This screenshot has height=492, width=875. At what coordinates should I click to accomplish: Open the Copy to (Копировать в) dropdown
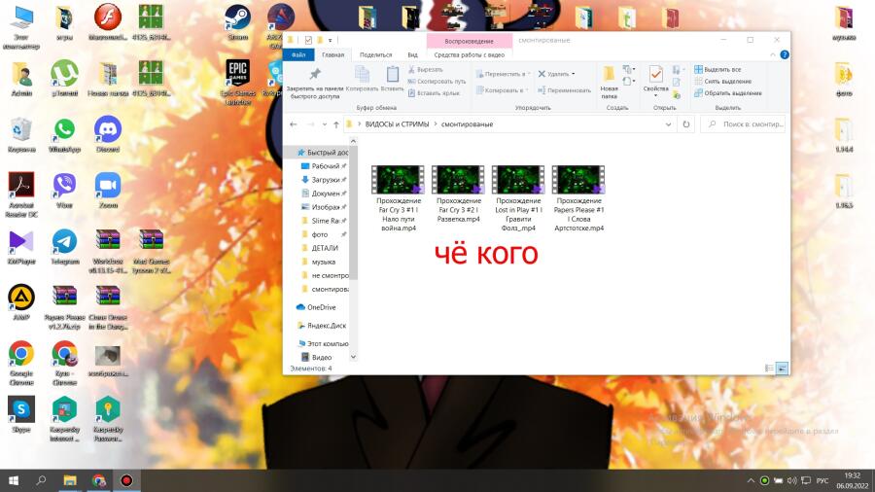coord(502,90)
